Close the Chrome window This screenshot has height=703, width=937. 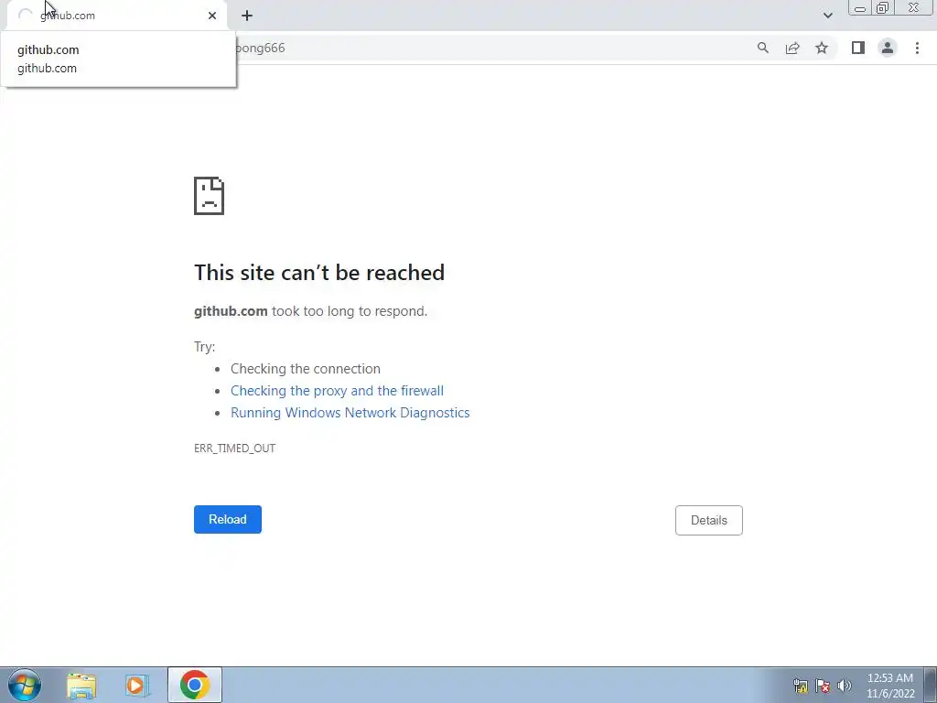[914, 8]
